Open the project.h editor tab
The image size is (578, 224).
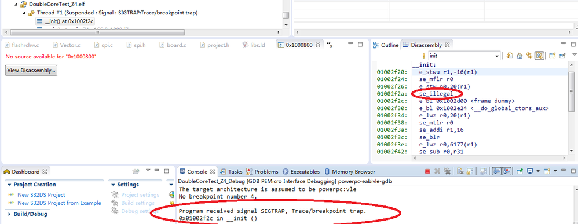(x=214, y=45)
